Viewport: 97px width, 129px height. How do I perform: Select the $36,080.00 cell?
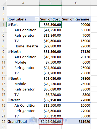pyautogui.click(x=50, y=89)
